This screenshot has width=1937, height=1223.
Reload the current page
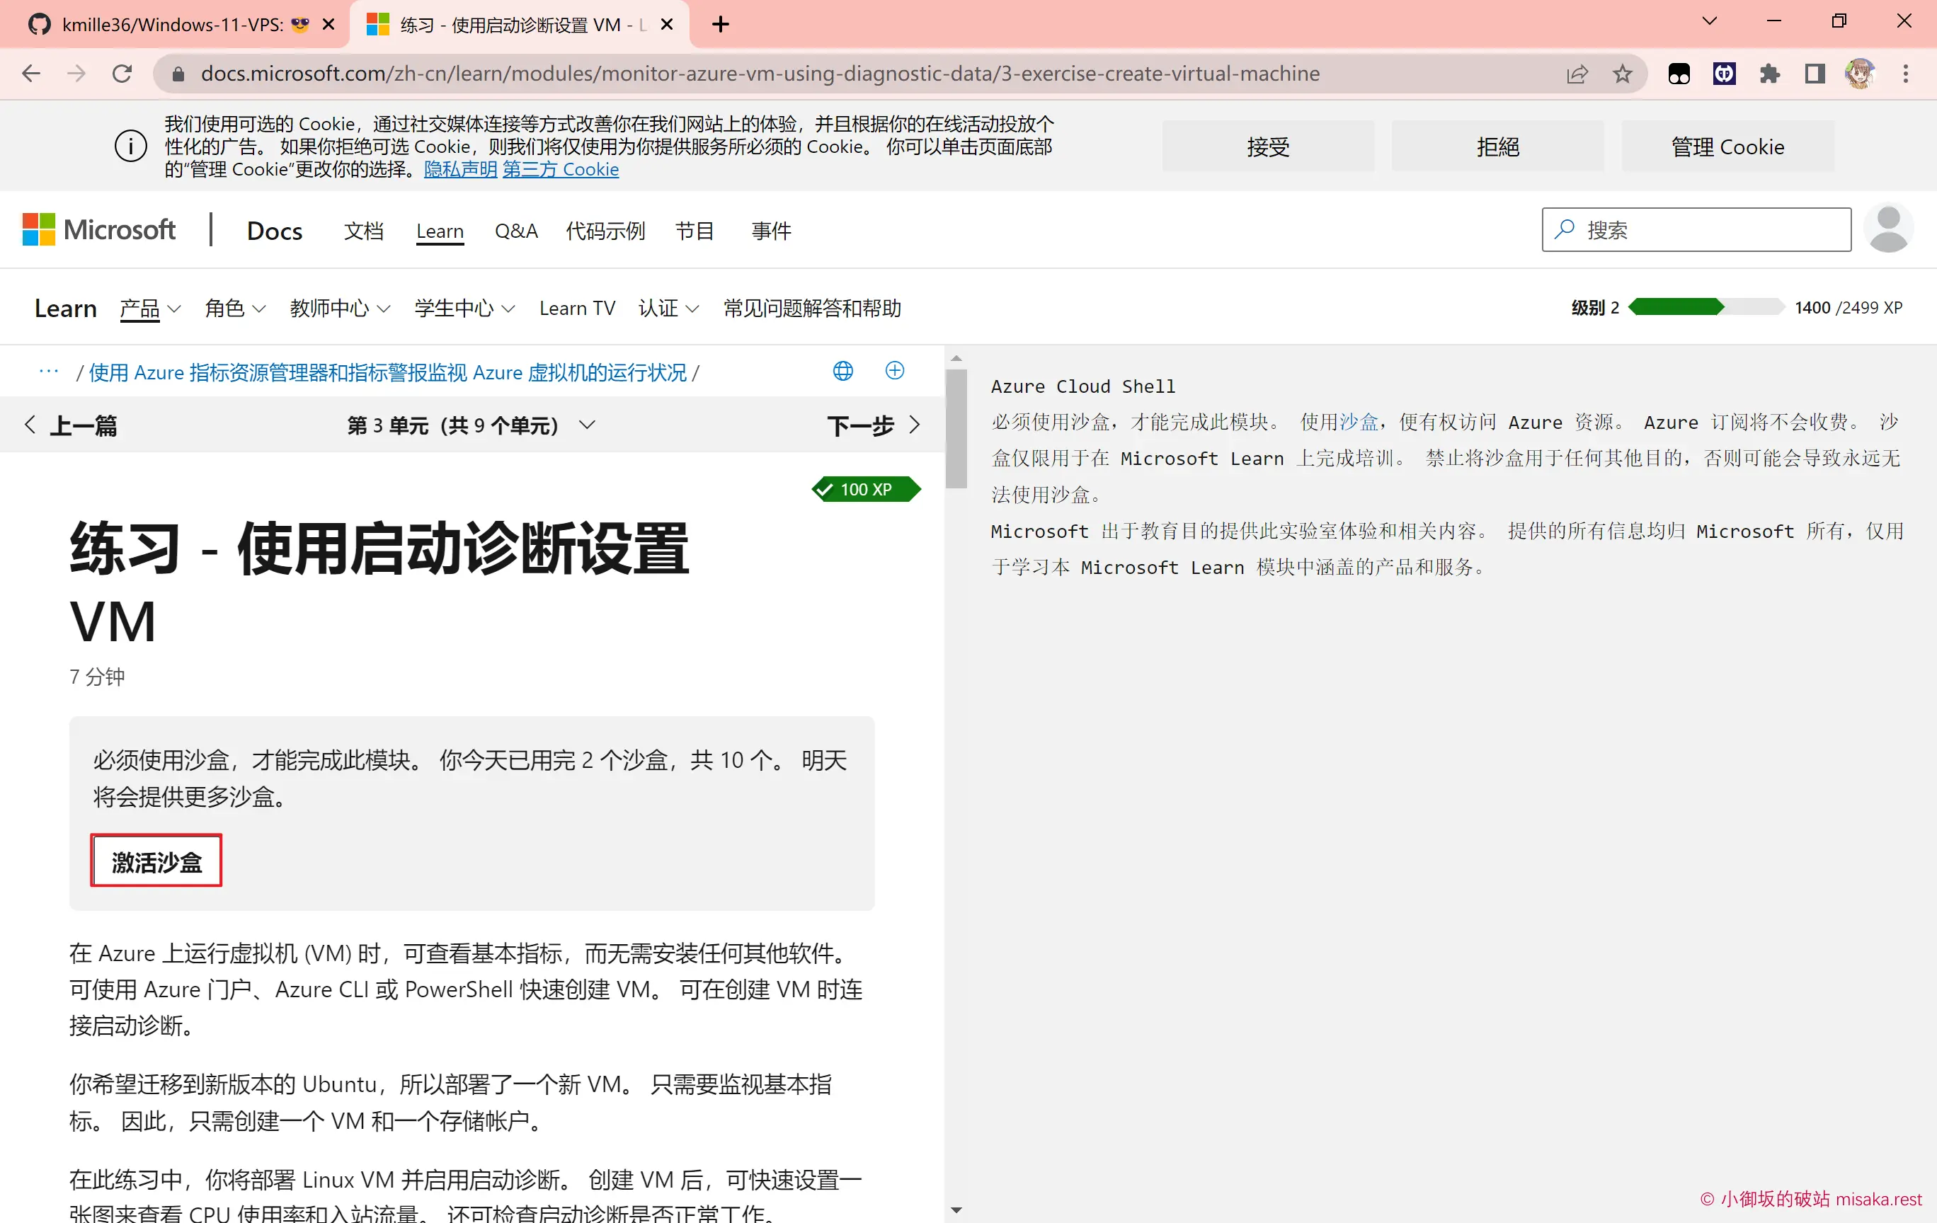122,73
